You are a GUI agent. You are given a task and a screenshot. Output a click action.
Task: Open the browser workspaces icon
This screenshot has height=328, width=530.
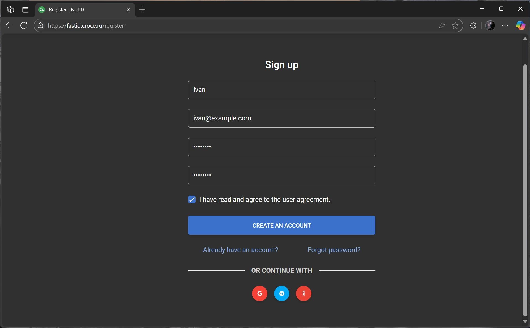[x=10, y=9]
